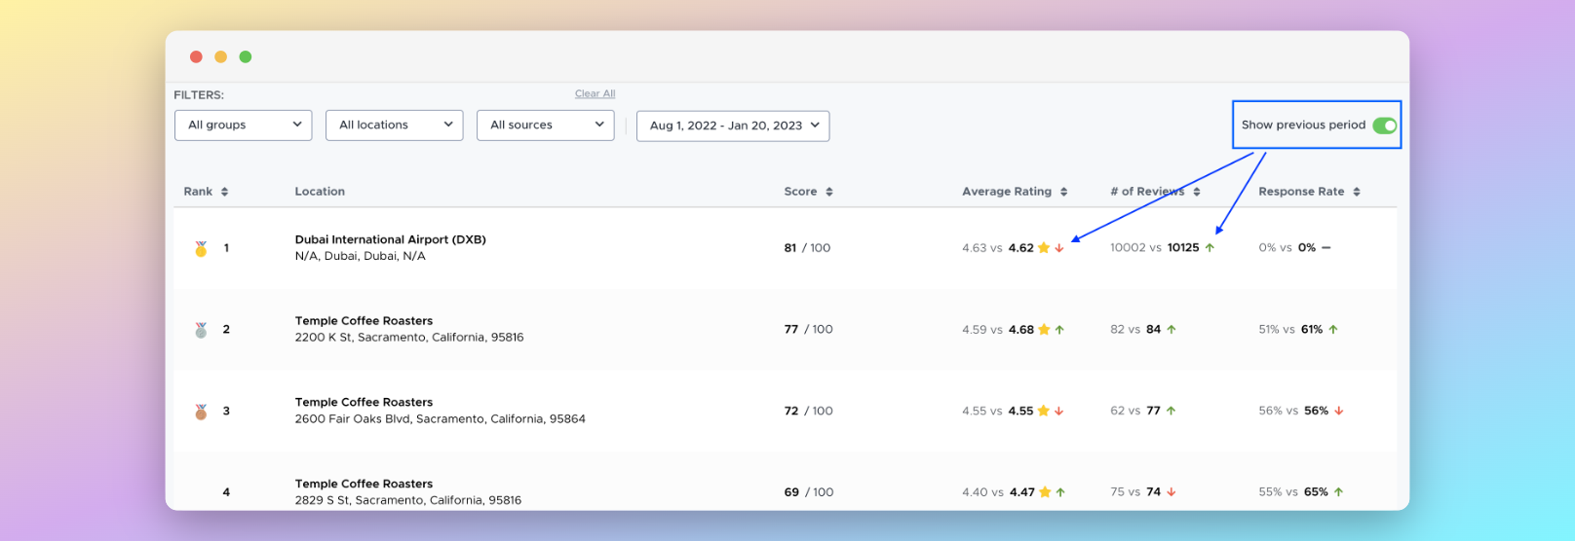
Task: Open the date range Aug 1, 2022 picker
Action: [x=733, y=126]
